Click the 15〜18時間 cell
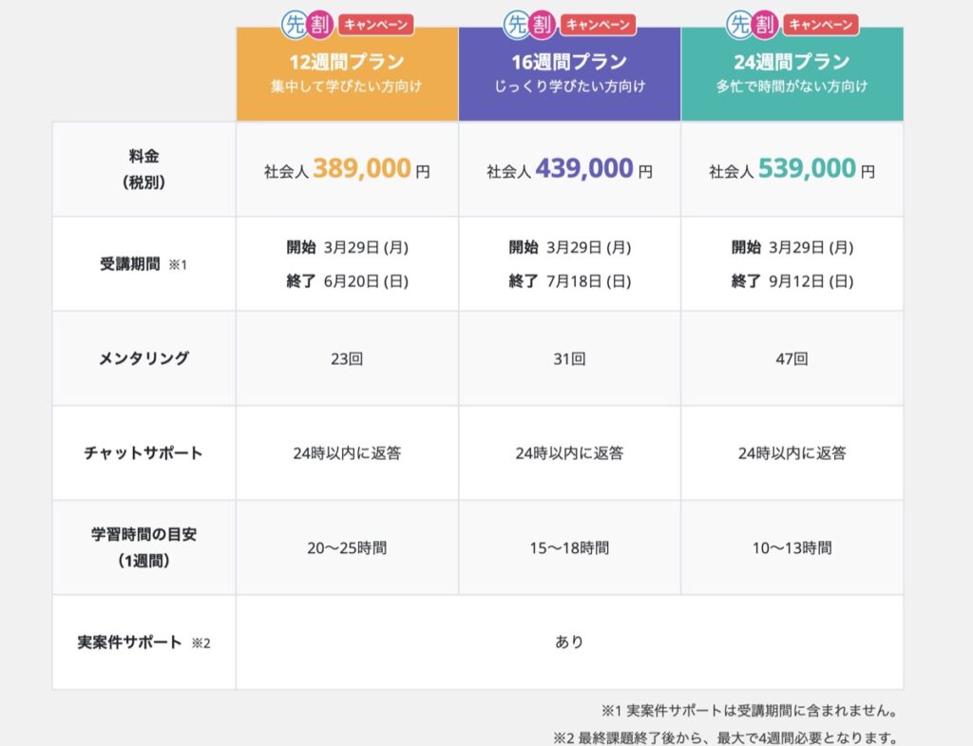973x746 pixels. (x=570, y=548)
